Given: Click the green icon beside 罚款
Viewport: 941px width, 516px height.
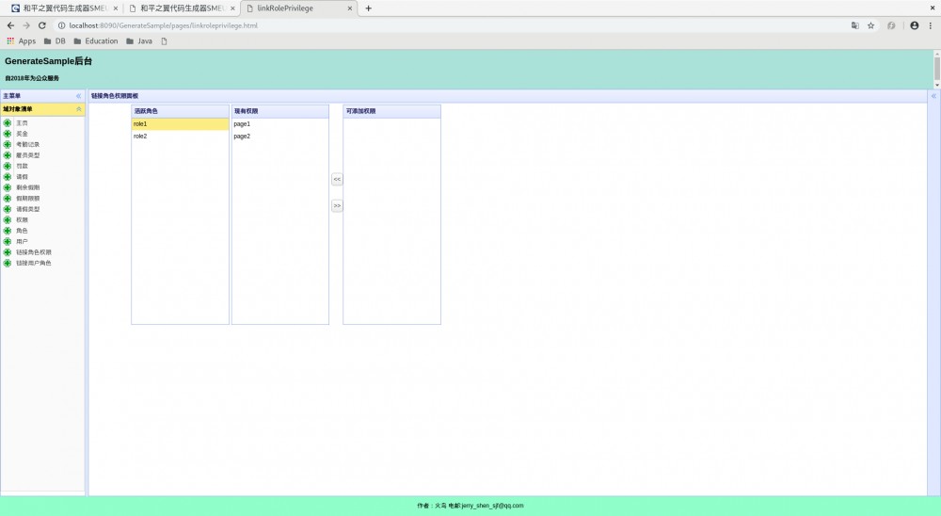Looking at the screenshot, I should (x=8, y=166).
